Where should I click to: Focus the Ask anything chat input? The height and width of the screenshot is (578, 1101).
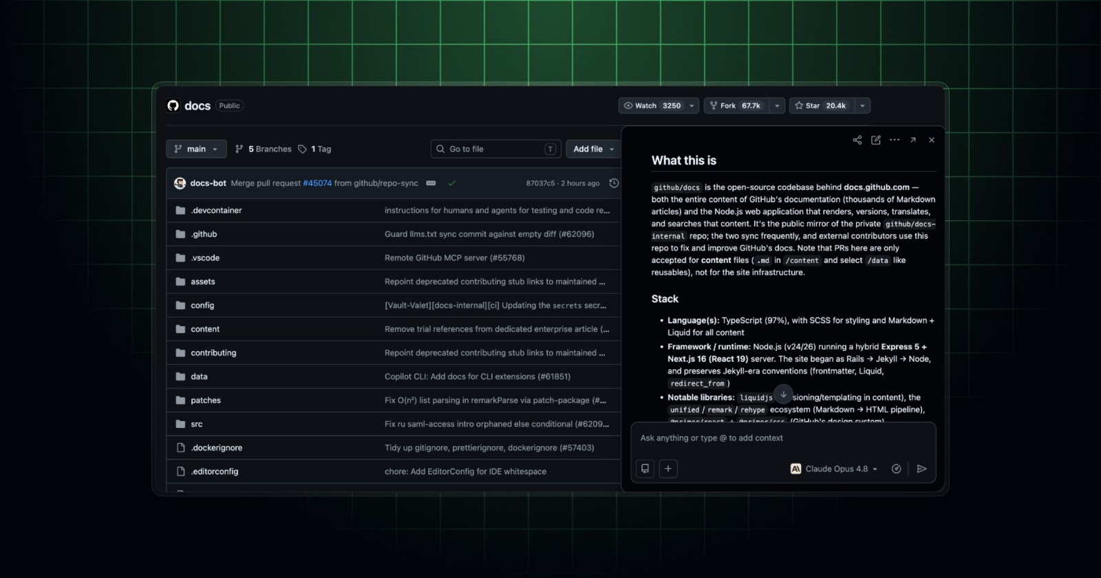783,438
